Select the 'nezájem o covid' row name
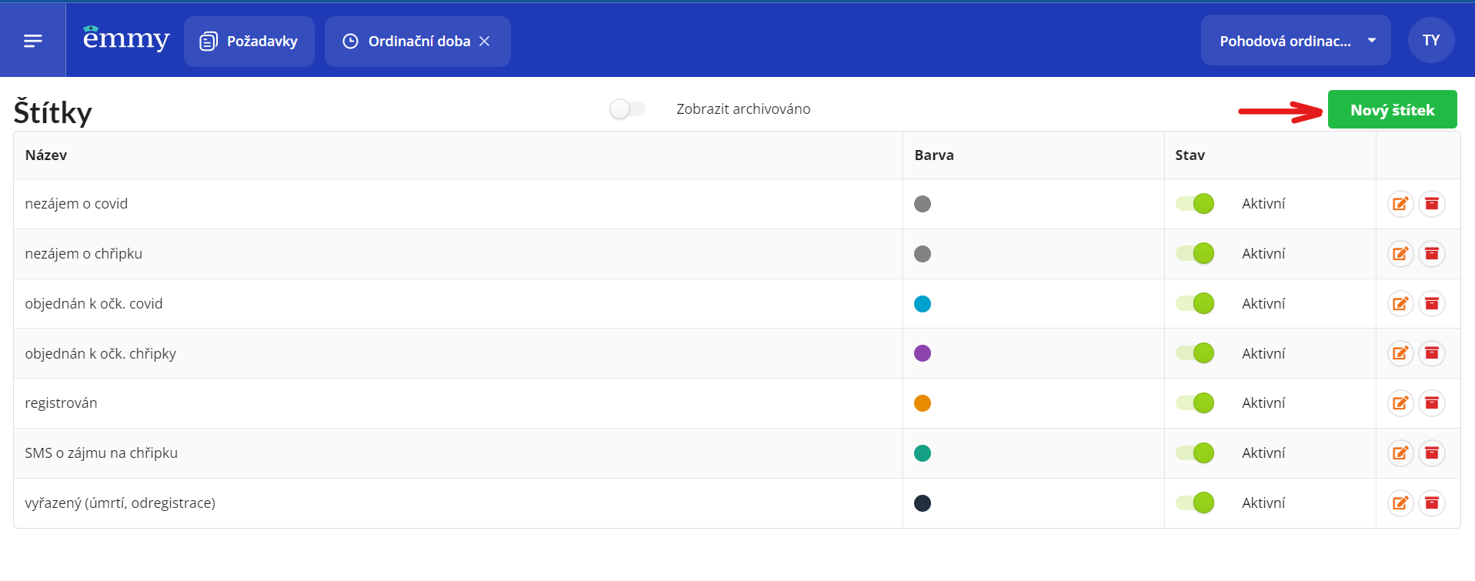Viewport: 1475px width, 581px height. (76, 204)
